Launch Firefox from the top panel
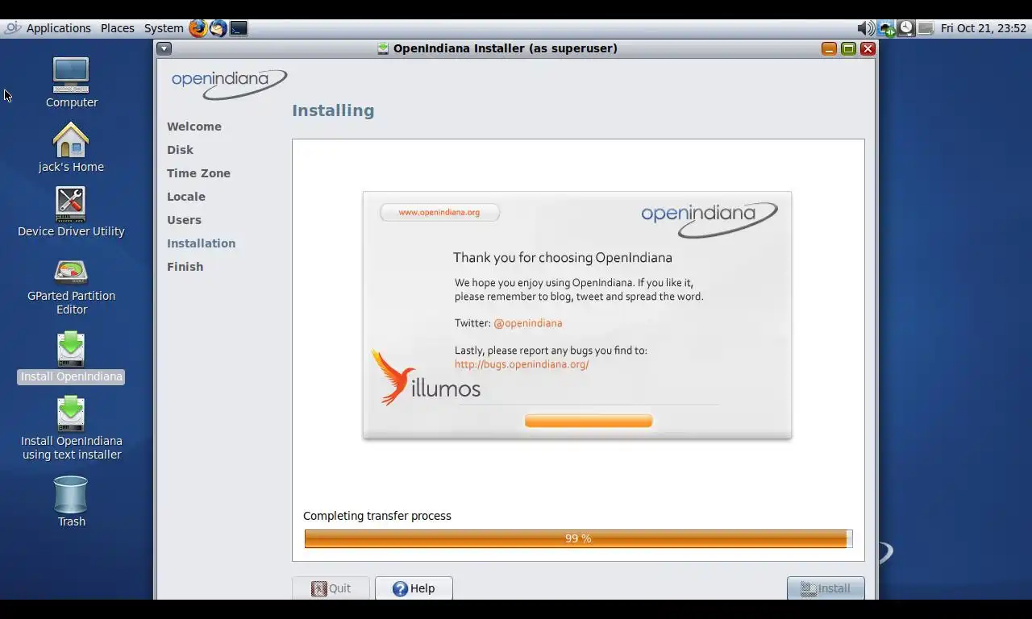Viewport: 1032px width, 619px height. [x=198, y=28]
